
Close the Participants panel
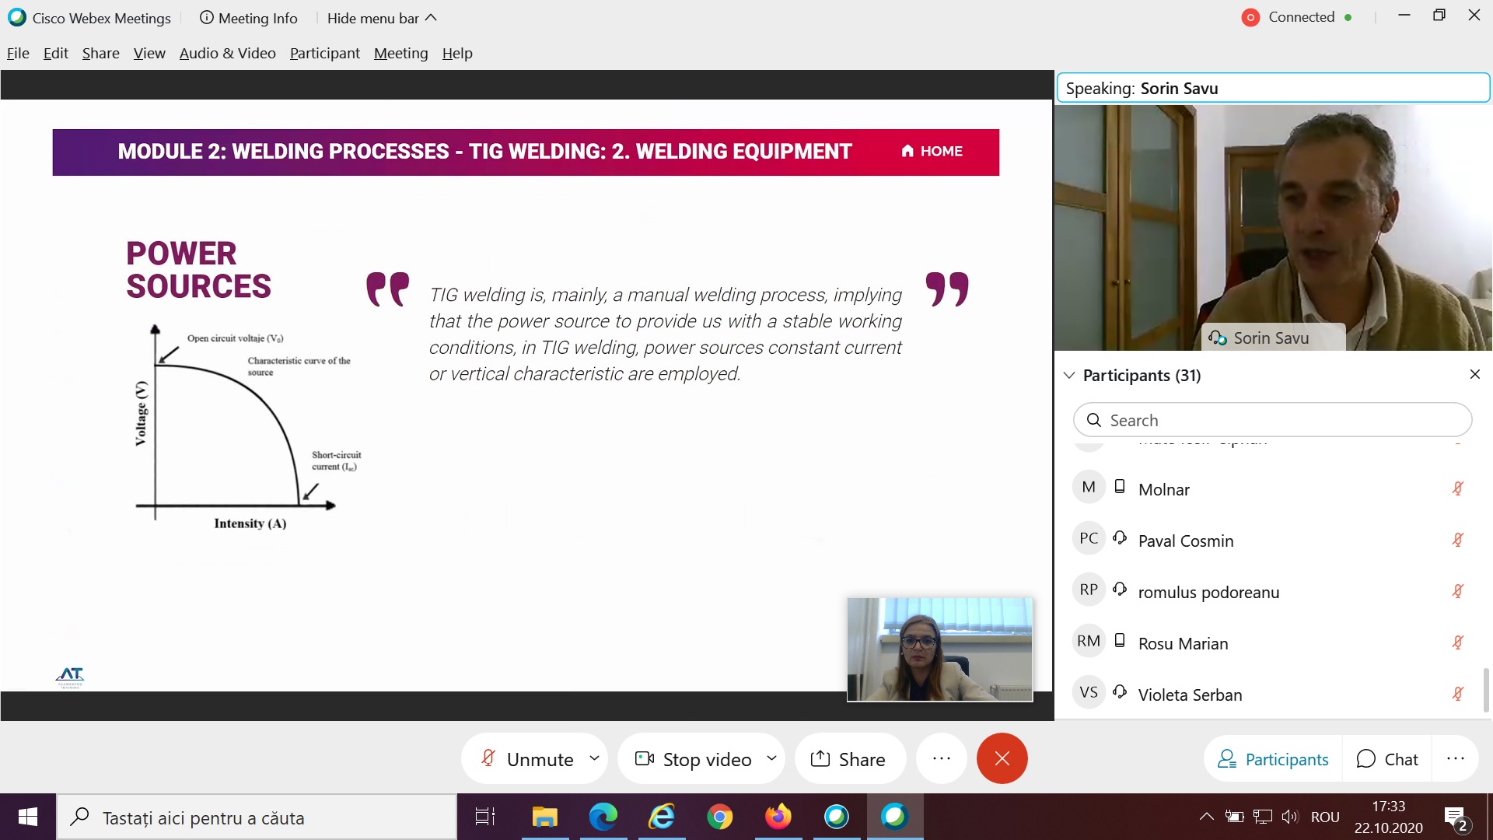1474,374
